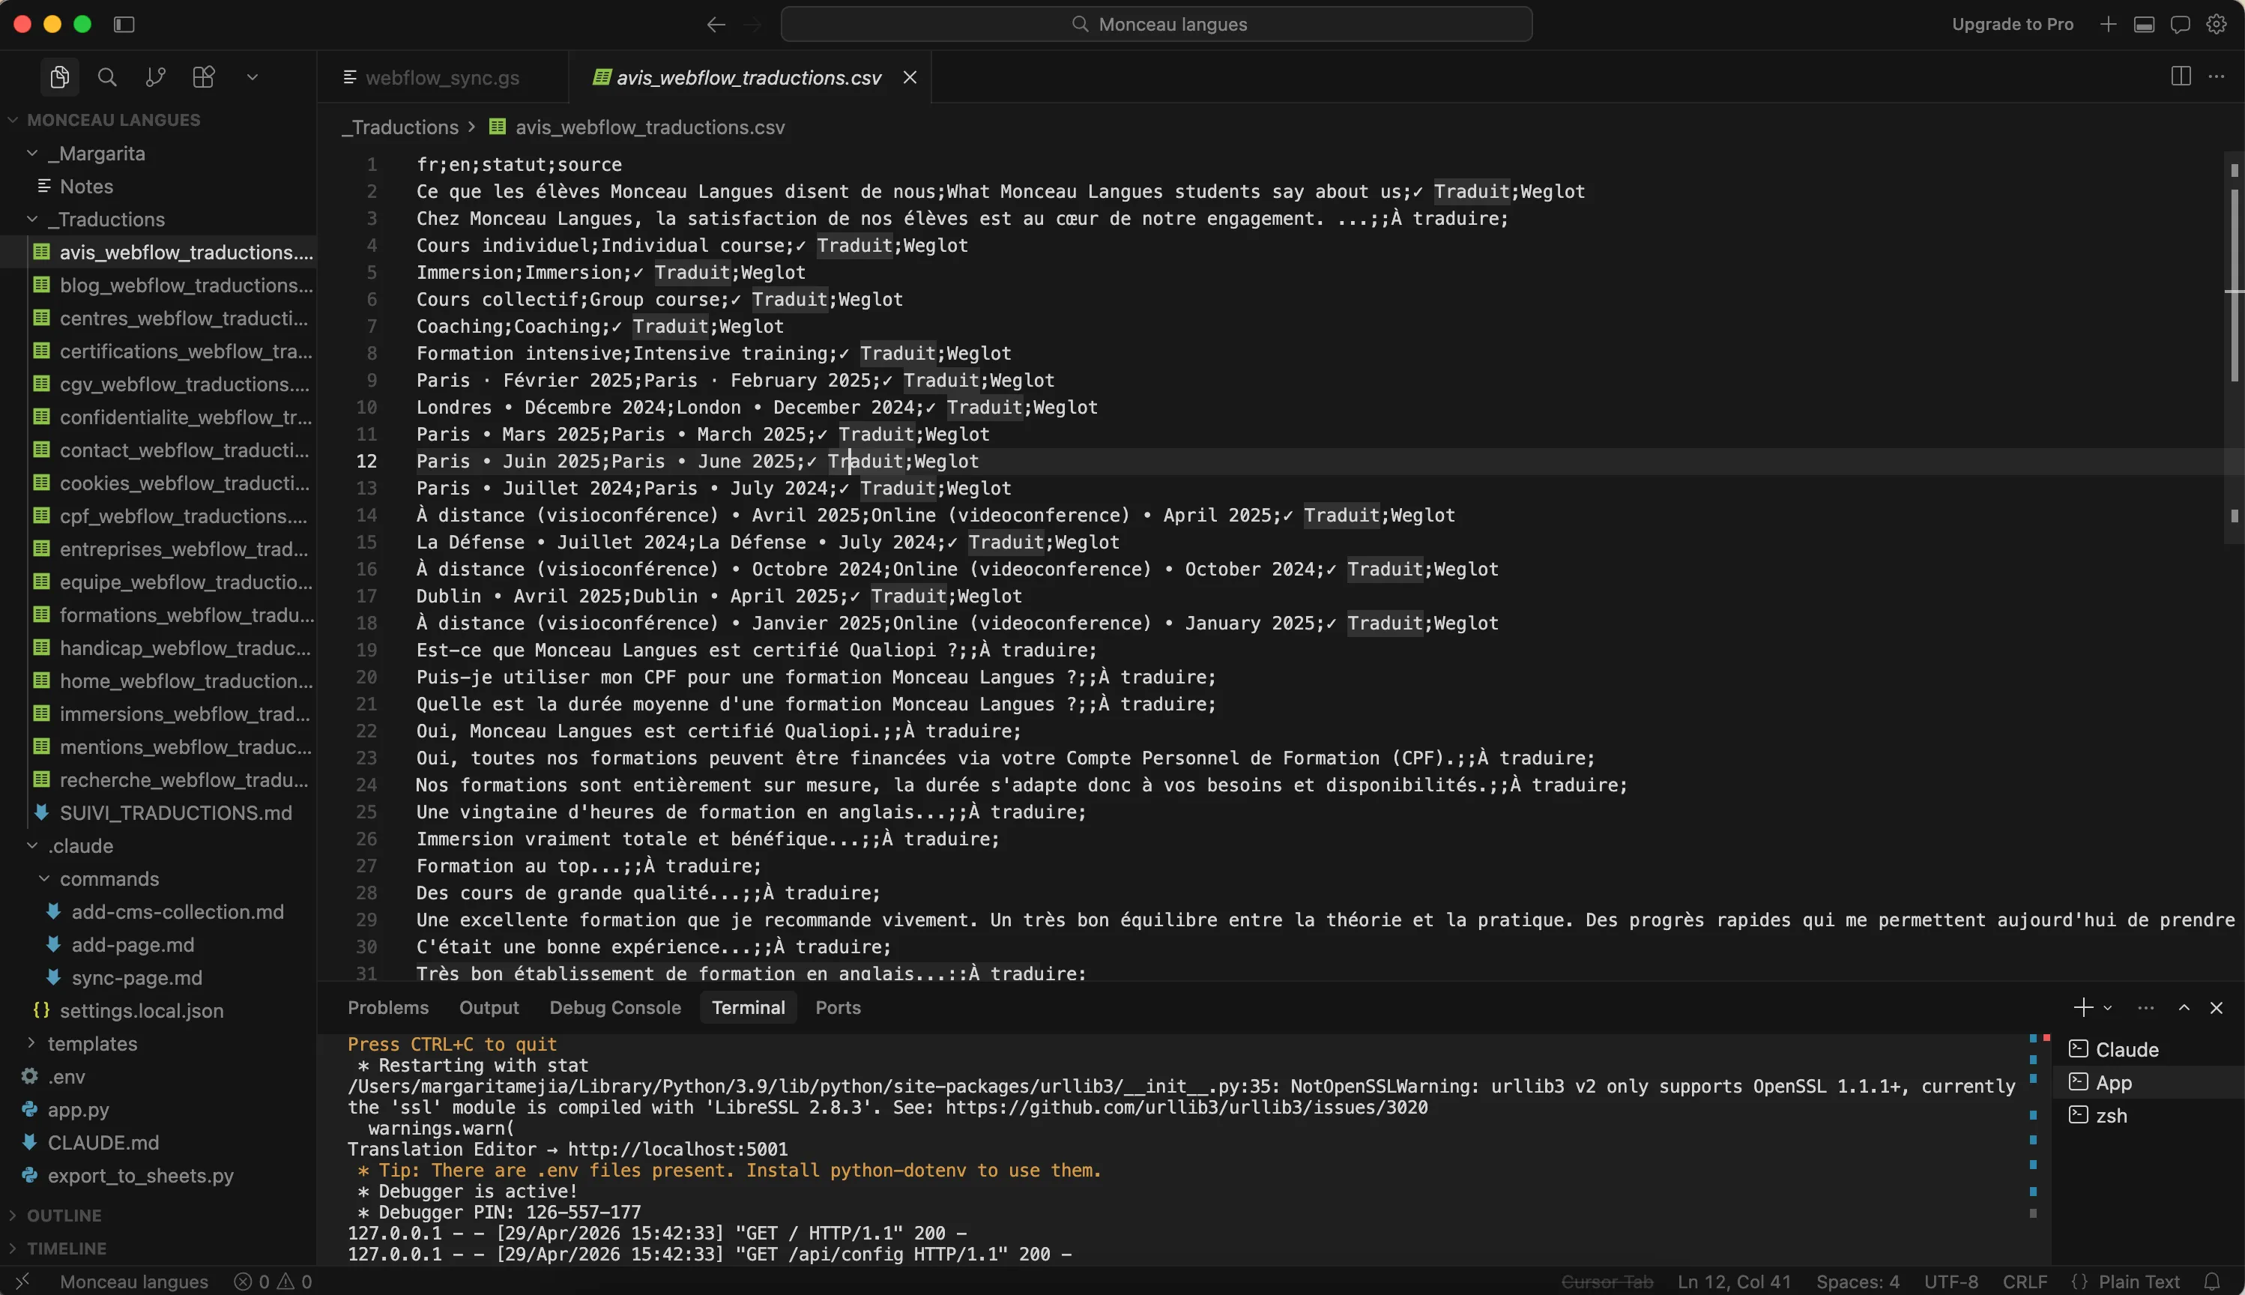This screenshot has width=2245, height=1295.
Task: Split the editor to the right
Action: [2180, 76]
